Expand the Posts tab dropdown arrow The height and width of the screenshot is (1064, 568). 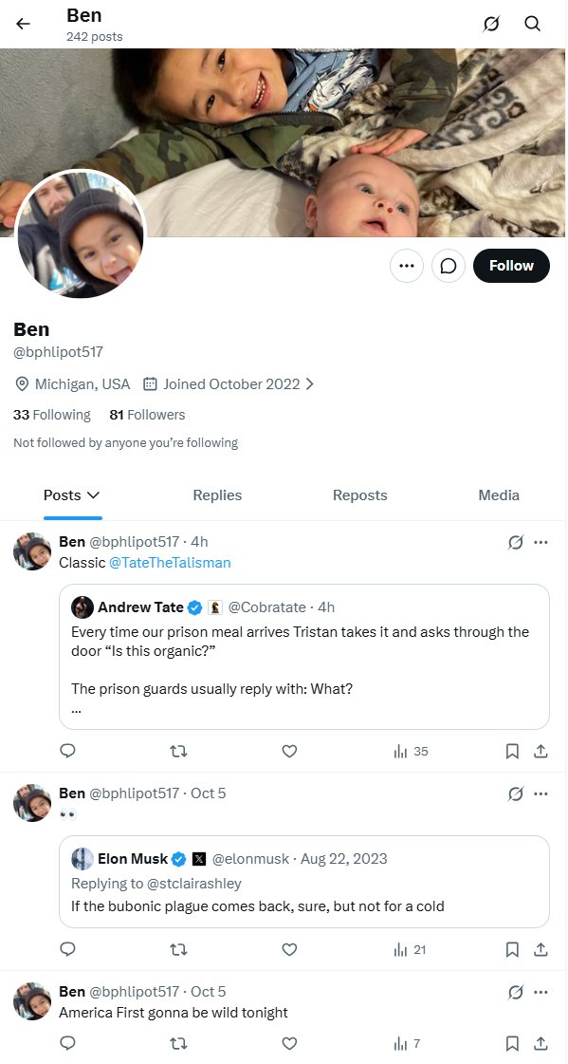point(94,495)
